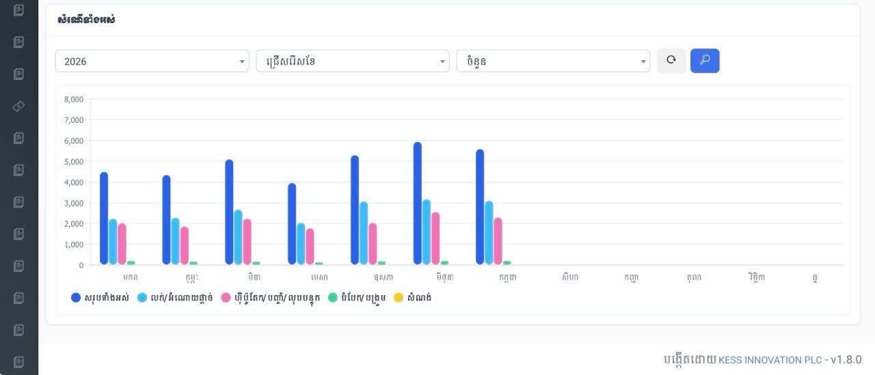Viewport: 875px width, 375px height.
Task: Hide the ហ៊ីប៉ូតែក/បញ្ចាំ/លុបបន្ទុក pink legend series
Action: (x=271, y=298)
